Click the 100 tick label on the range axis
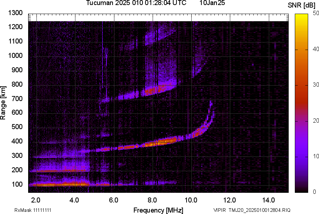Image resolution: width=319 pixels, height=214 pixels. coord(17,185)
